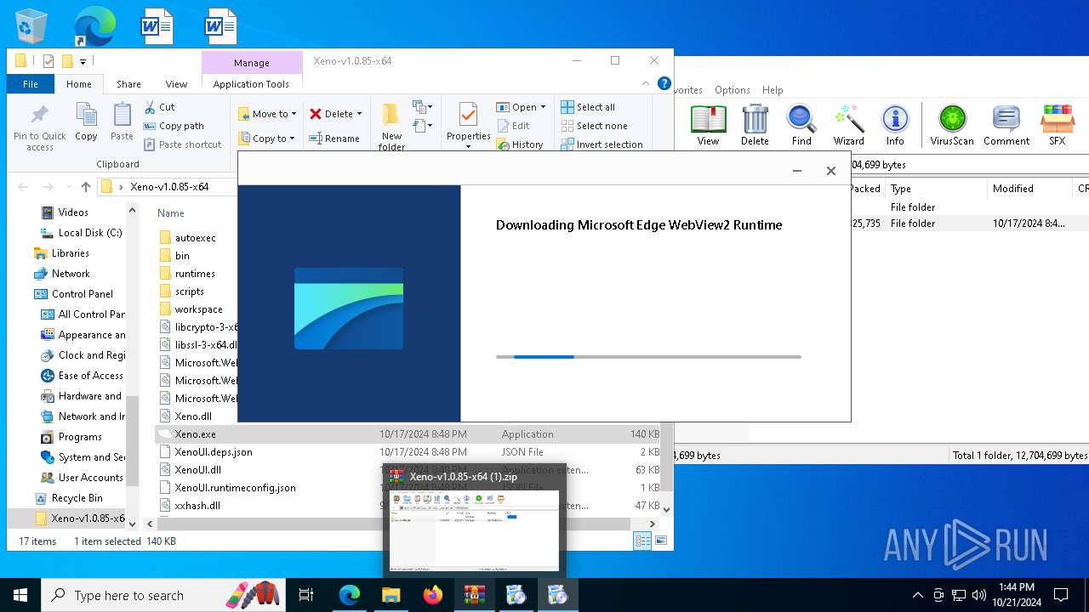The height and width of the screenshot is (612, 1089).
Task: Open the File tab
Action: tap(31, 84)
